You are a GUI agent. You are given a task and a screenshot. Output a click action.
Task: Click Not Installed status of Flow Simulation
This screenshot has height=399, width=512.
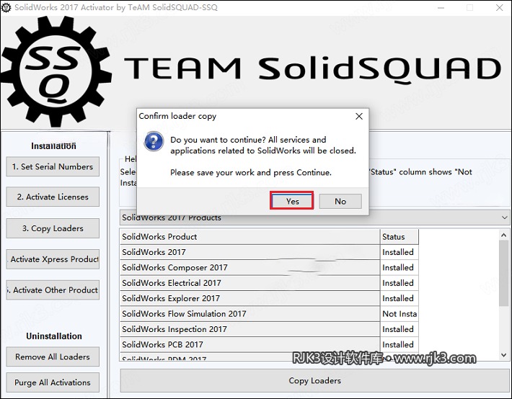click(400, 313)
